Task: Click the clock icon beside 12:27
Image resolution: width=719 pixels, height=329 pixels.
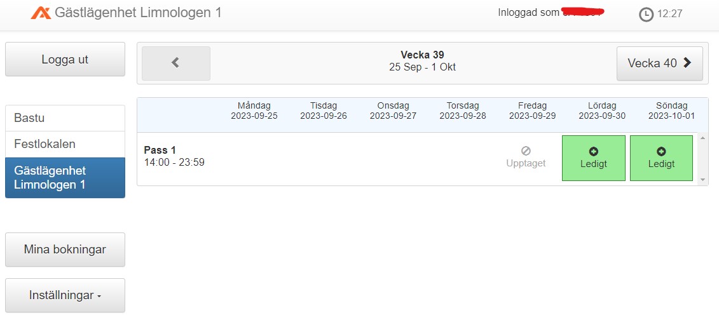Action: pyautogui.click(x=646, y=15)
